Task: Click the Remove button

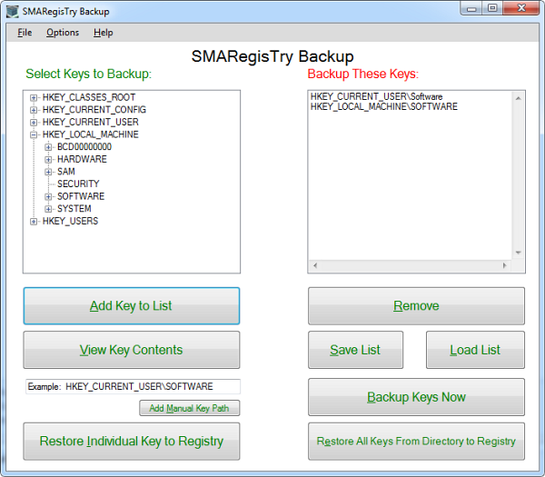Action: [416, 306]
